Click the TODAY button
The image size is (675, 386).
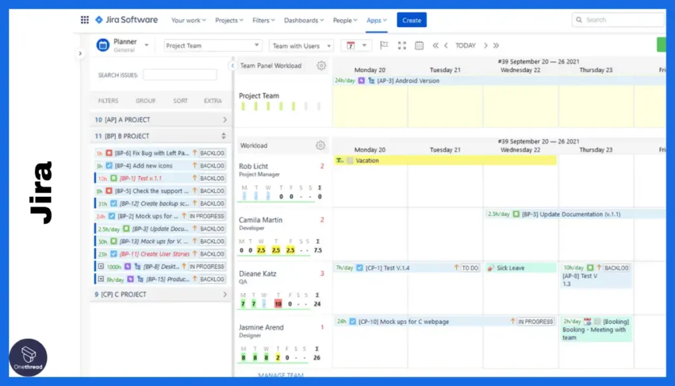465,46
